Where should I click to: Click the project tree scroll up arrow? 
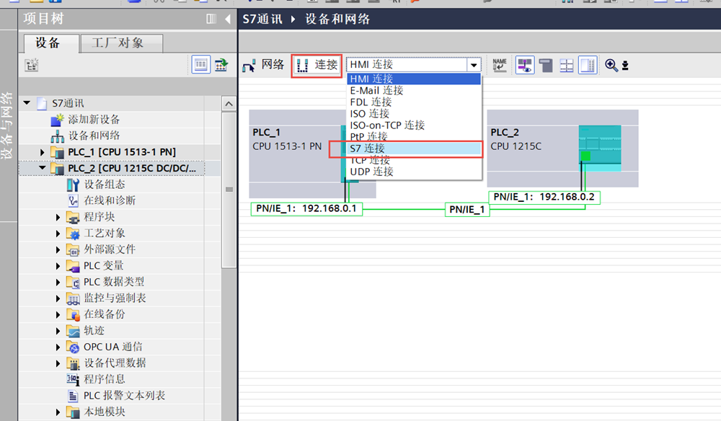229,105
